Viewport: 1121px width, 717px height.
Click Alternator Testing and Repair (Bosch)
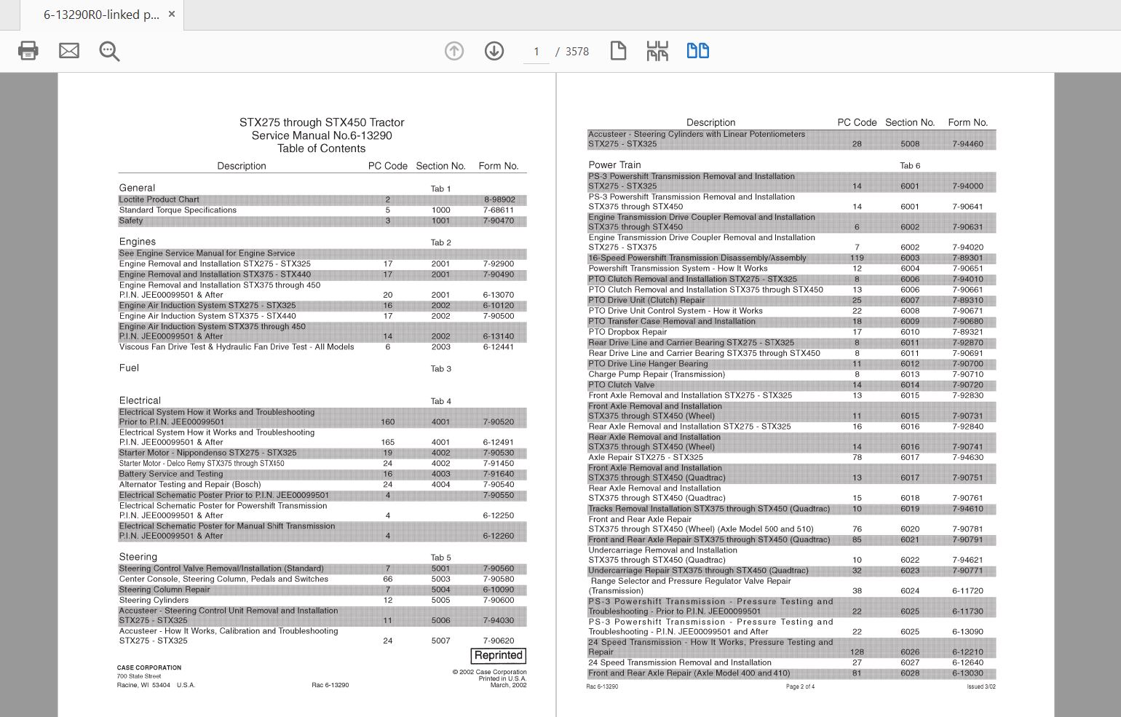click(190, 484)
